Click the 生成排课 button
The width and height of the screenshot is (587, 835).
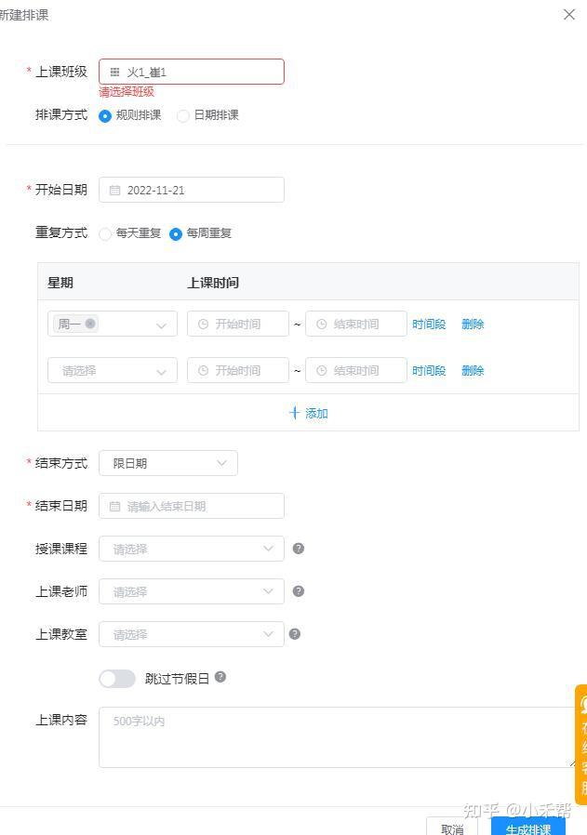tap(527, 828)
